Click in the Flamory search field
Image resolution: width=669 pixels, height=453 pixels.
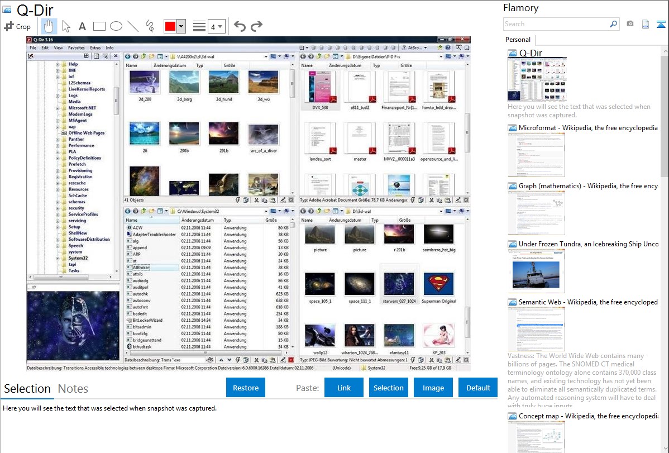(556, 24)
